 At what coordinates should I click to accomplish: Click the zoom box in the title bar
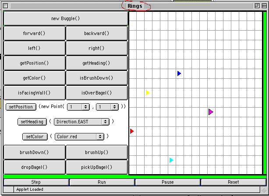click(257, 6)
